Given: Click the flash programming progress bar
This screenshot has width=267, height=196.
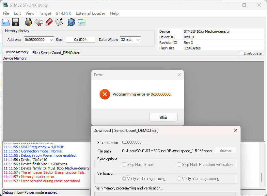Looking at the screenshot, I should (x=166, y=194).
